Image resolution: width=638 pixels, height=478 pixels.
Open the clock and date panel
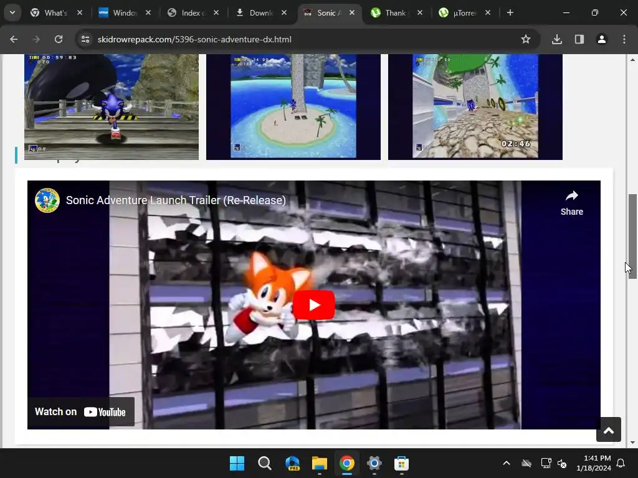coord(594,463)
